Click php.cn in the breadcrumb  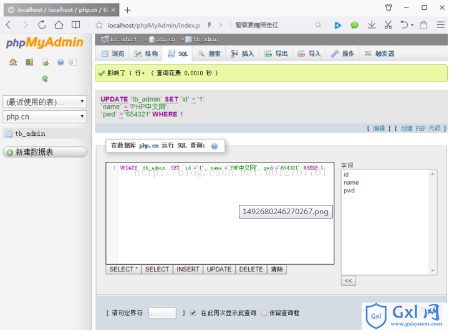[165, 39]
